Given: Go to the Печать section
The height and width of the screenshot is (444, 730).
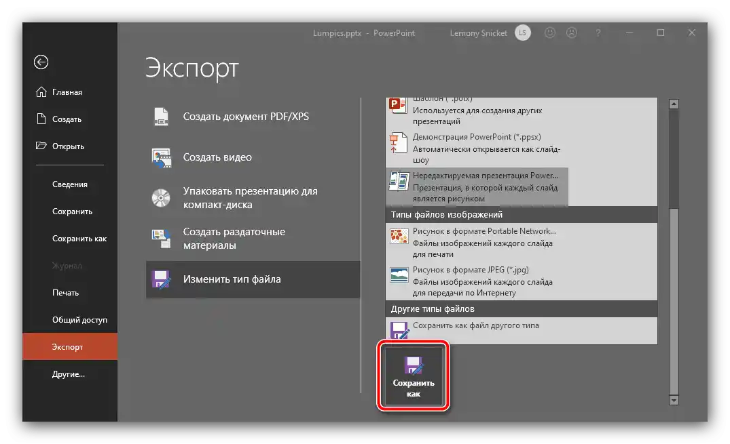Looking at the screenshot, I should (70, 292).
